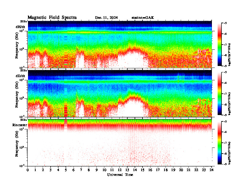Click the "32Hz" tick of dH/dt panel
The image size is (252, 195).
tap(24, 21)
